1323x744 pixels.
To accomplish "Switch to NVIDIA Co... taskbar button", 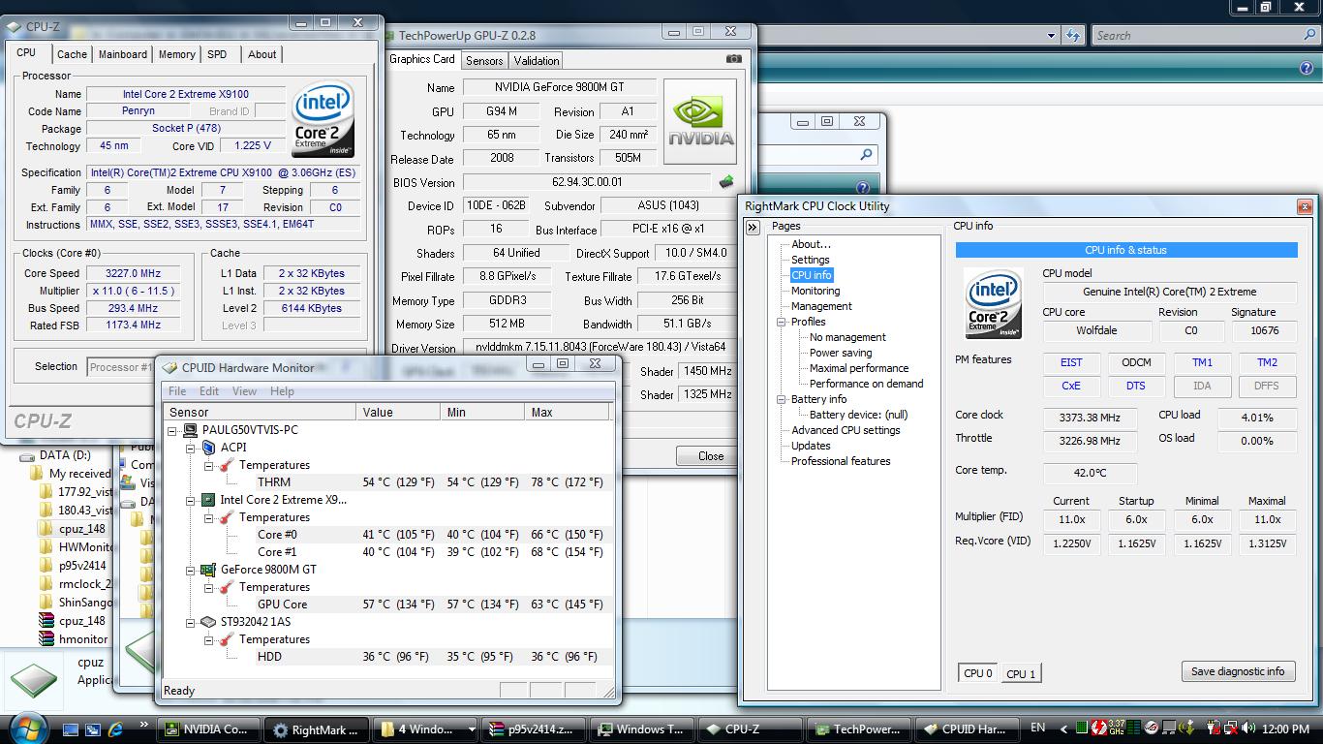I will tap(210, 729).
